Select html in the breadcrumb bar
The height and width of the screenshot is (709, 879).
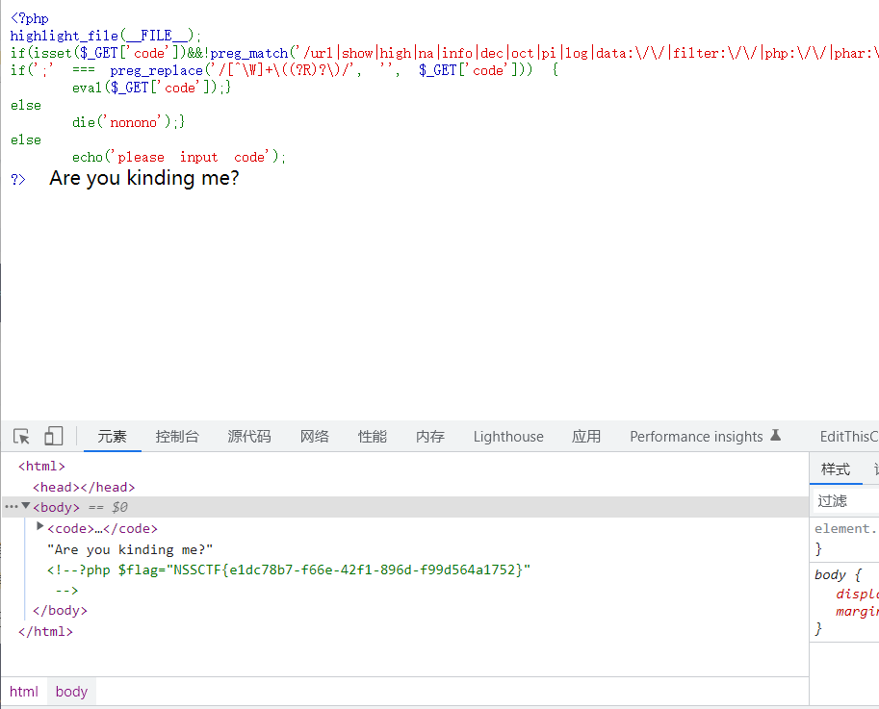(24, 691)
